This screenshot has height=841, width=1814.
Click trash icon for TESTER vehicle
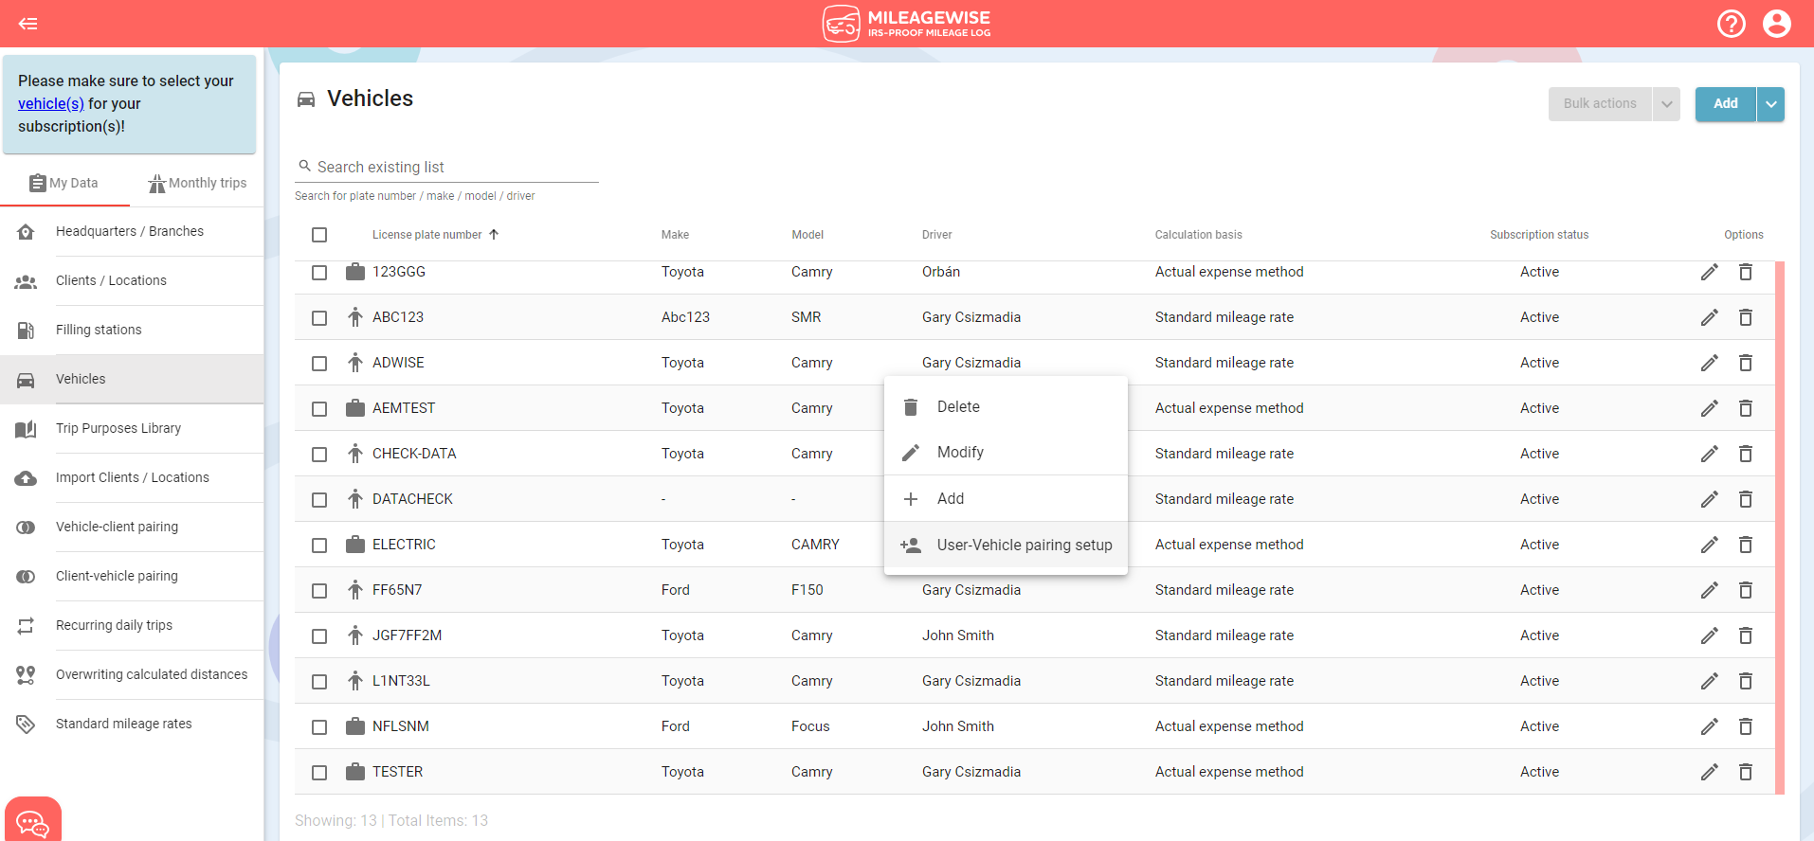[1745, 773]
